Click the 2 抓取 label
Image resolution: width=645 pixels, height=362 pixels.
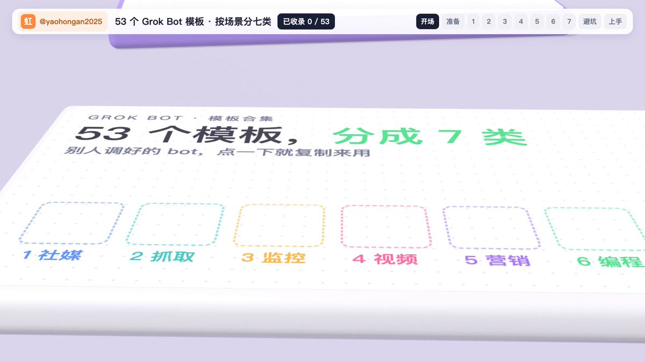coord(162,256)
